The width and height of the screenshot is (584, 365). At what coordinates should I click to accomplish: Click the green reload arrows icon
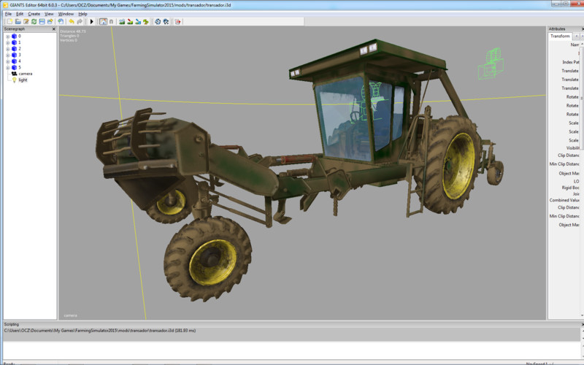[x=34, y=22]
